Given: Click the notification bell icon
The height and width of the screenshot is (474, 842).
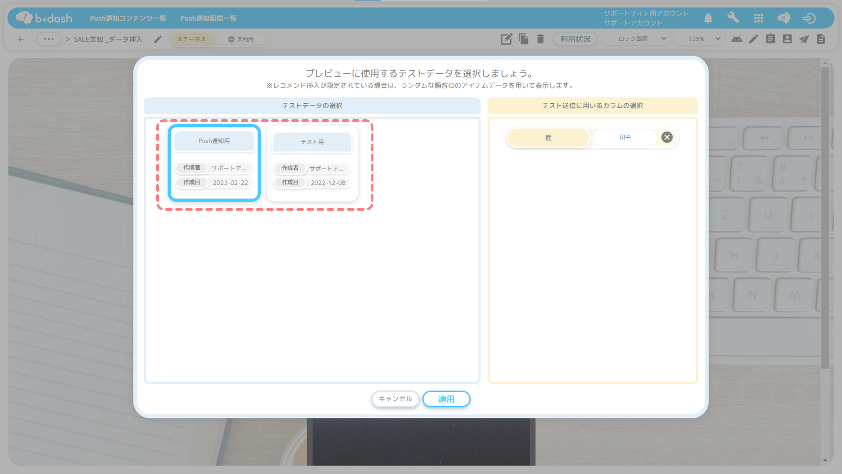Looking at the screenshot, I should 708,18.
